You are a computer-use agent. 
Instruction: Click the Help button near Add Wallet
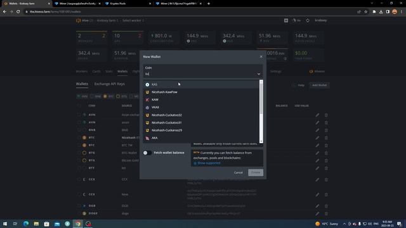click(x=299, y=85)
